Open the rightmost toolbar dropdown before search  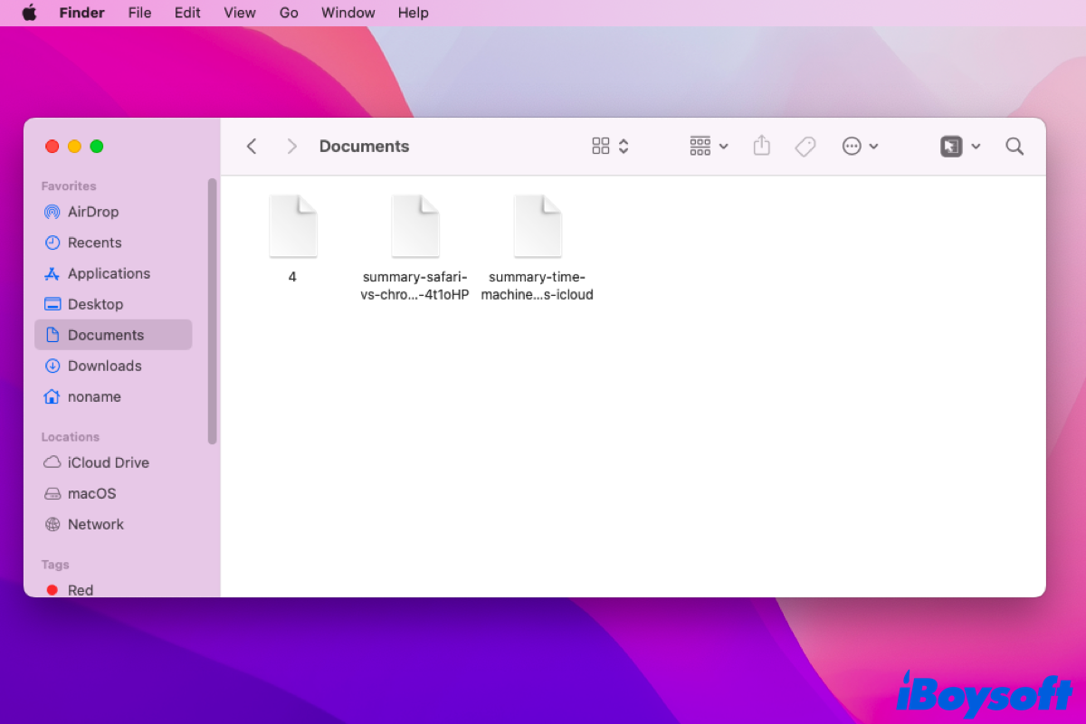(x=960, y=147)
